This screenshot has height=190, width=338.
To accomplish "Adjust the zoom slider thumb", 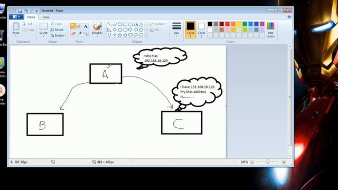I will pyautogui.click(x=268, y=162).
